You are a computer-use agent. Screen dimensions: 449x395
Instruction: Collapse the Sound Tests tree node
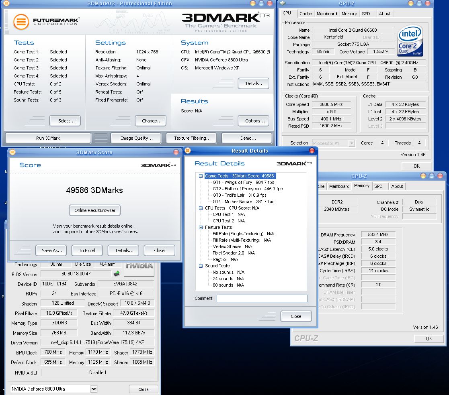[201, 266]
